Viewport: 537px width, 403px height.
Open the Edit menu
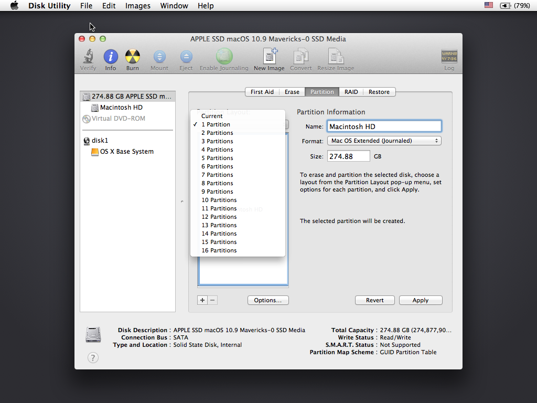pyautogui.click(x=109, y=5)
